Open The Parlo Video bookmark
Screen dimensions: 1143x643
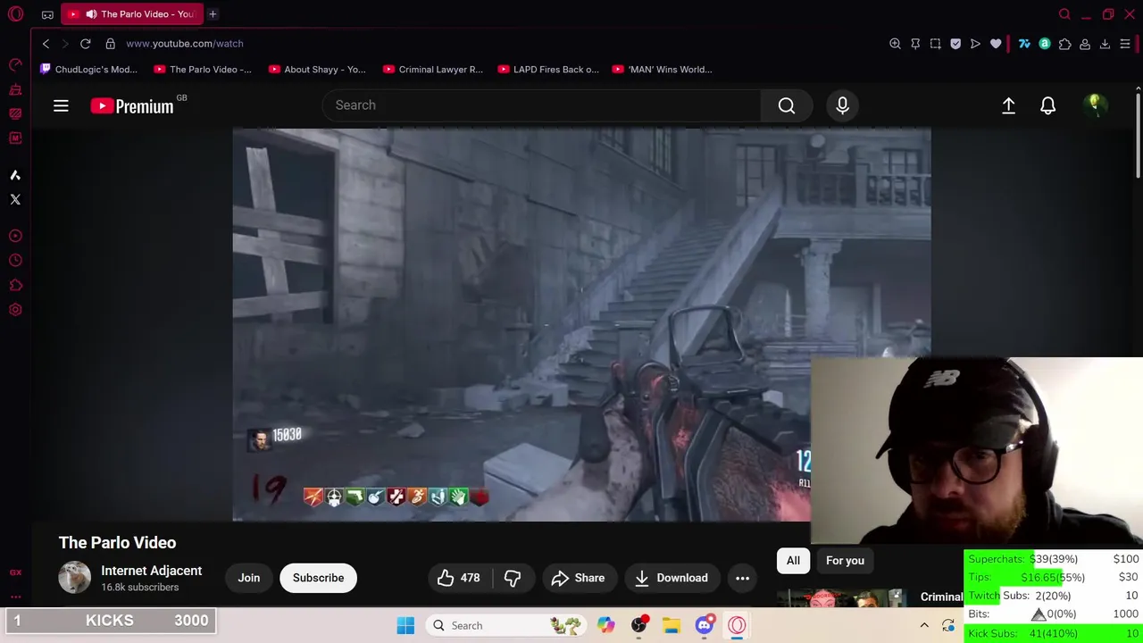[203, 70]
